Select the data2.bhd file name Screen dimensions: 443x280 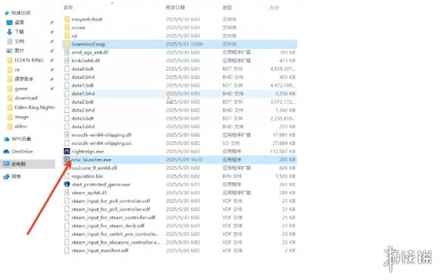[83, 110]
